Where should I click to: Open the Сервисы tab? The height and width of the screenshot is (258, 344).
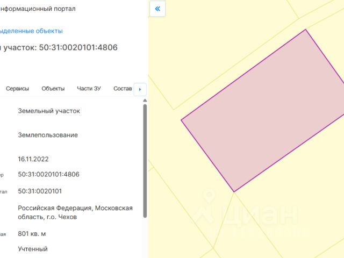click(17, 89)
